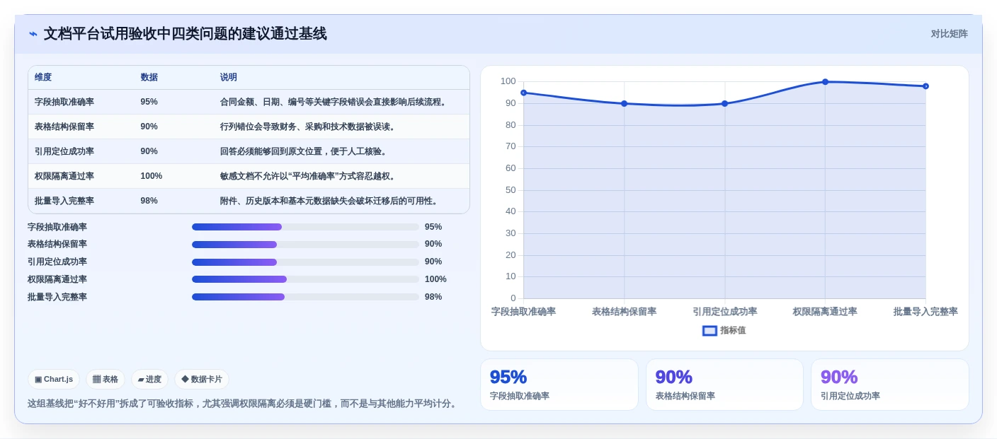Click the 100% label beside the progress bar
Image resolution: width=997 pixels, height=439 pixels.
(x=435, y=279)
